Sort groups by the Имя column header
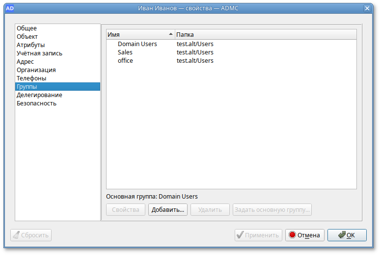 [139, 35]
